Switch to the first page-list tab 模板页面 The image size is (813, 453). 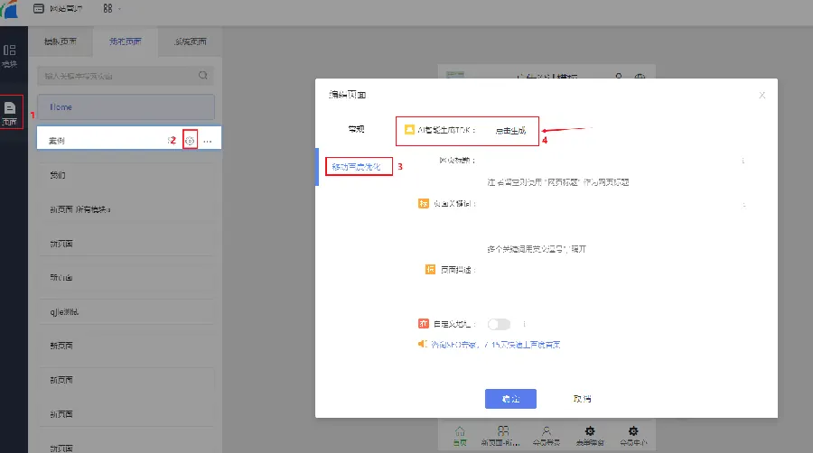click(61, 42)
